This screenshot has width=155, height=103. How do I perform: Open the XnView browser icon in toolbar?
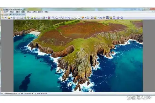pyautogui.click(x=3, y=18)
